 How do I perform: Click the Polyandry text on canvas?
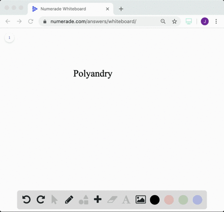93,74
